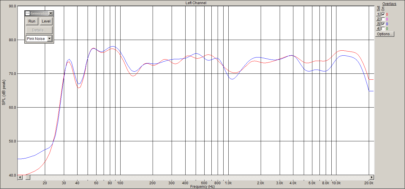Viewport: 405px width, 189px height.
Task: Turn off the overlay 3 On checkbox
Action: [383, 24]
